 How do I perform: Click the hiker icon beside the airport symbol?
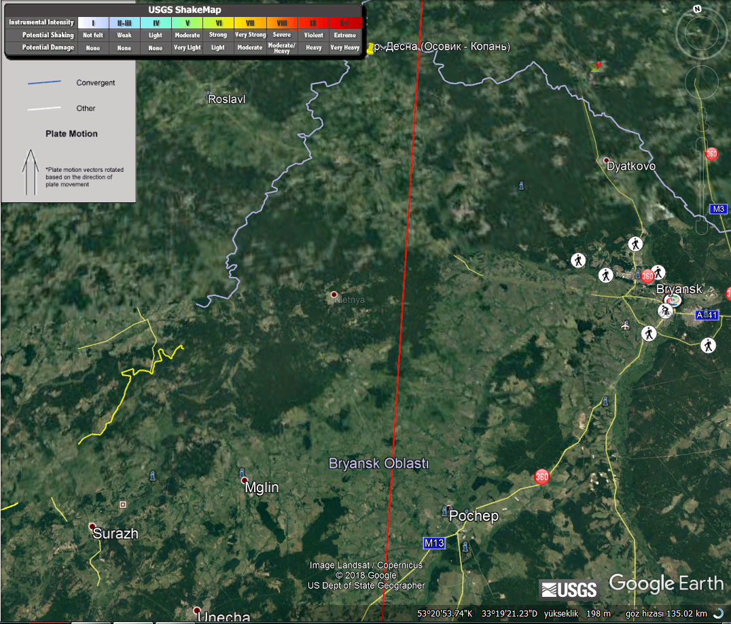649,333
